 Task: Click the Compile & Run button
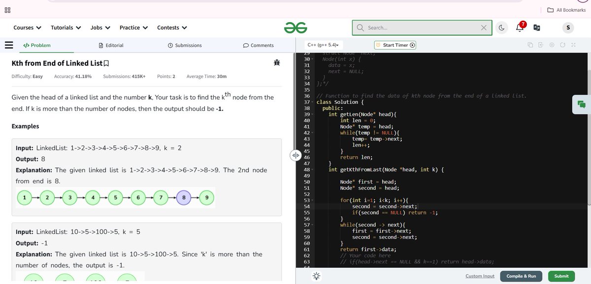click(521, 276)
